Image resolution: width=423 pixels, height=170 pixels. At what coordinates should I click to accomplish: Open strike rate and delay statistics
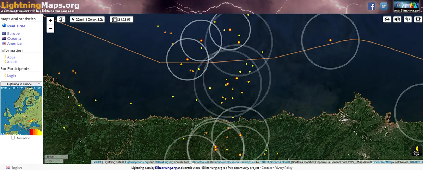pos(88,19)
